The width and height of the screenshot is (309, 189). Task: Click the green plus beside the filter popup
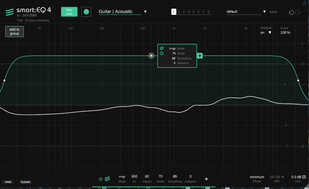point(200,56)
